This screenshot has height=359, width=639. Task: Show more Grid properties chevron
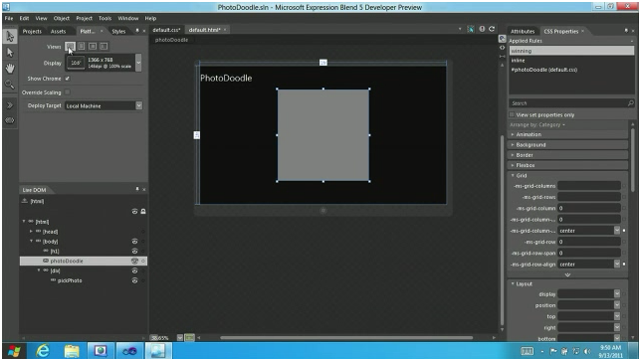567,274
